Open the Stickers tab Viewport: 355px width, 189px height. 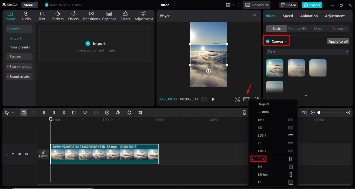[x=57, y=16]
